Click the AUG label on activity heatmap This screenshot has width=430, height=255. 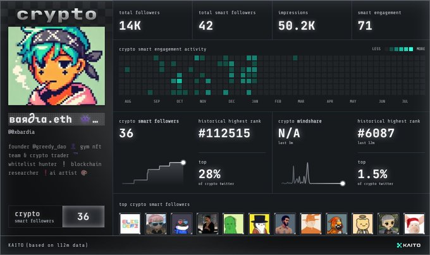point(128,102)
